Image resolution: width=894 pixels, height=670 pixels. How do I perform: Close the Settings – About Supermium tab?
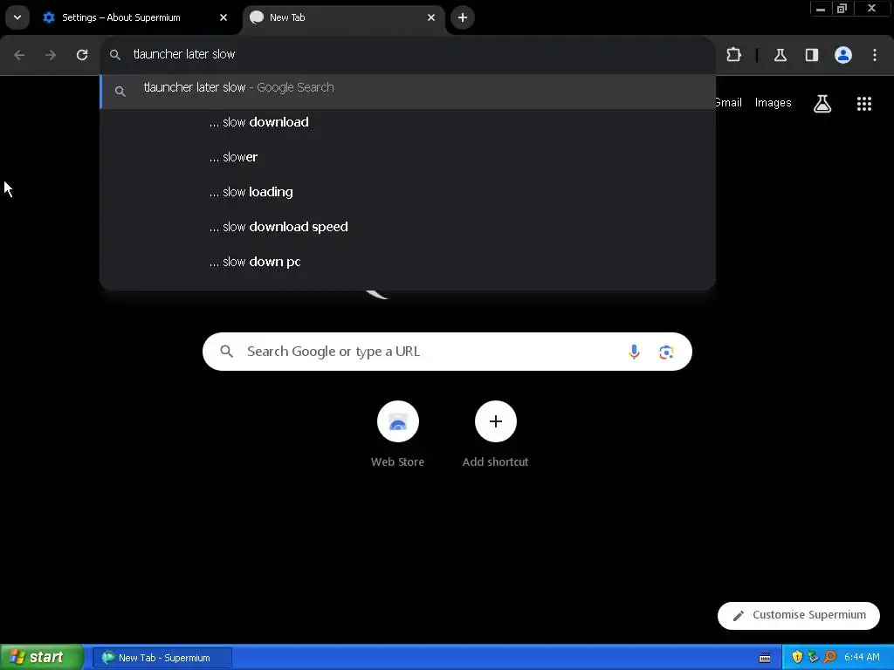click(x=223, y=17)
